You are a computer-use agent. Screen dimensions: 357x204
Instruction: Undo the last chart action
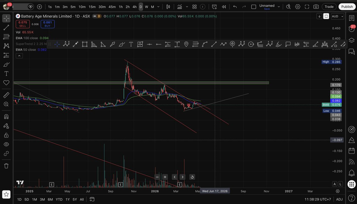tap(235, 7)
